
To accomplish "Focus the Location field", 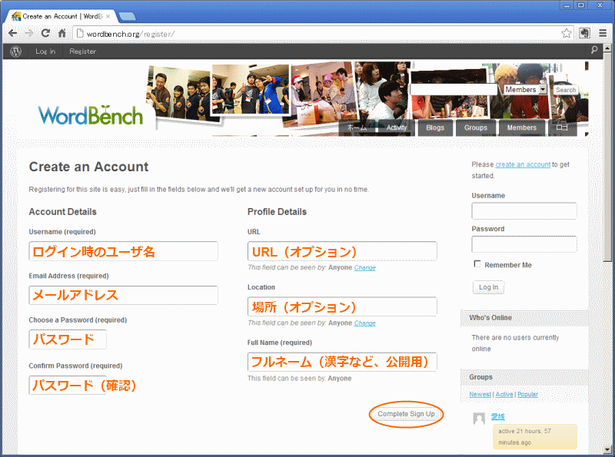I will [x=342, y=306].
